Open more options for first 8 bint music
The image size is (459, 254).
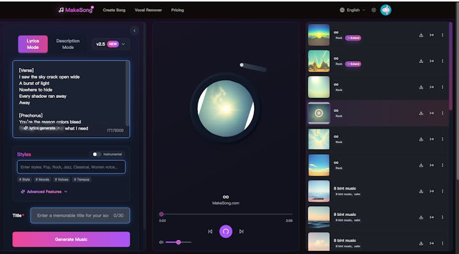pos(442,190)
